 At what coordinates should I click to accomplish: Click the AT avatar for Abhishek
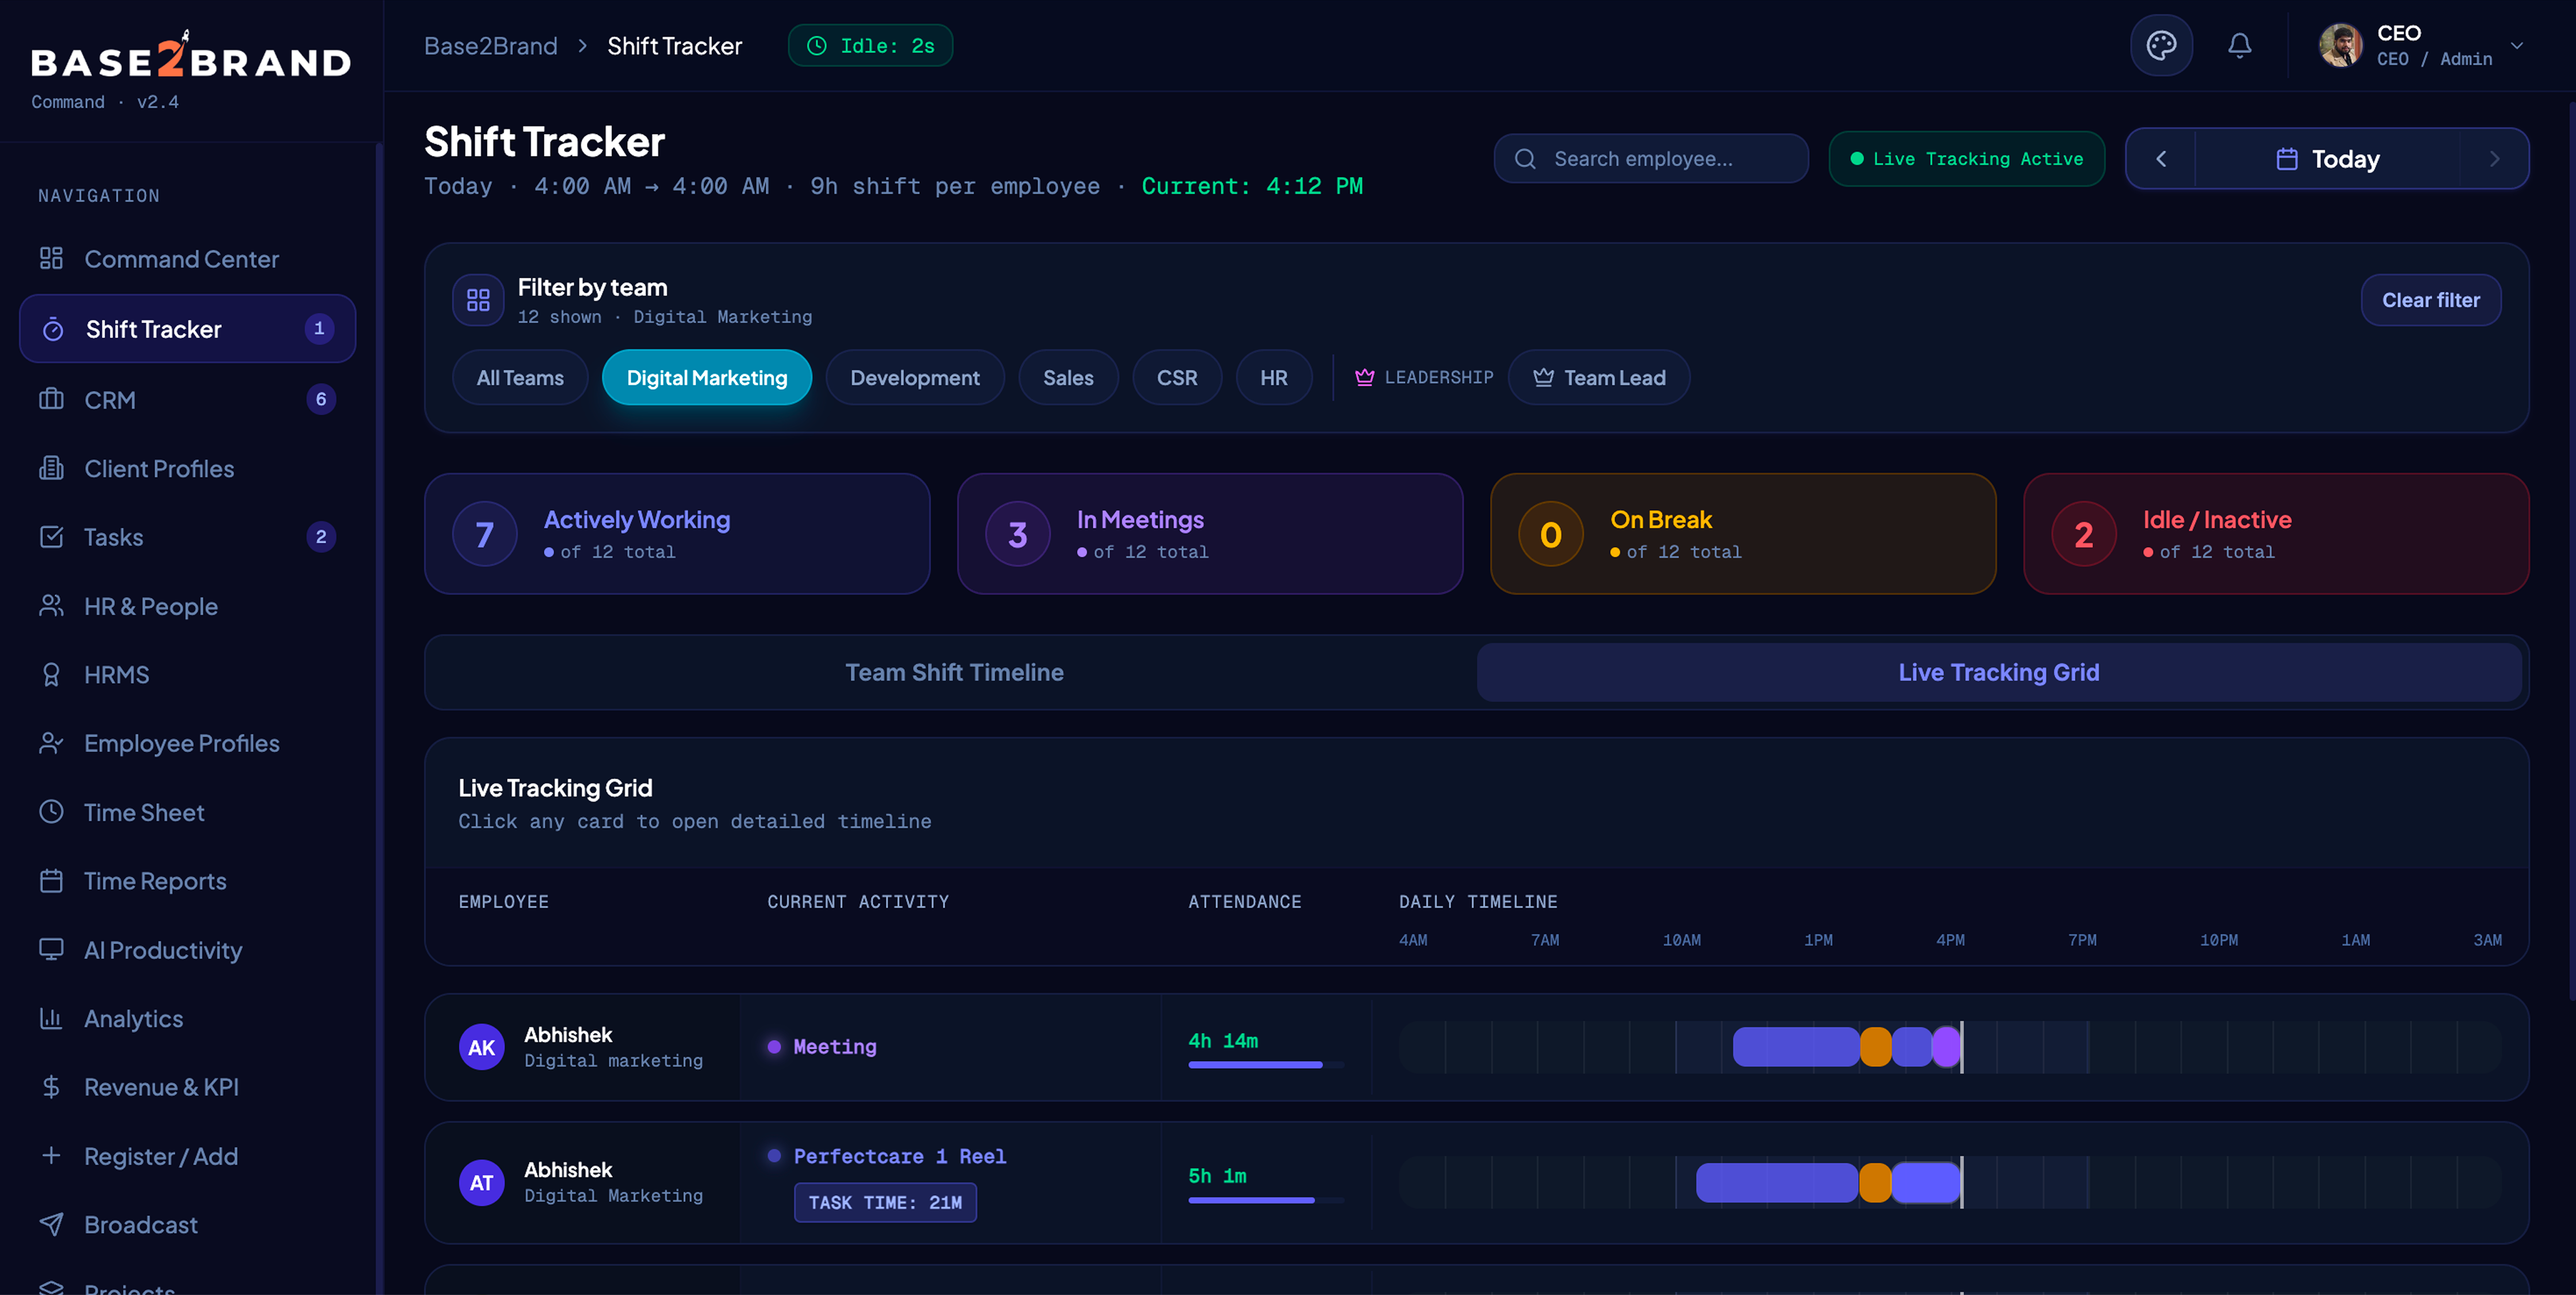click(482, 1182)
